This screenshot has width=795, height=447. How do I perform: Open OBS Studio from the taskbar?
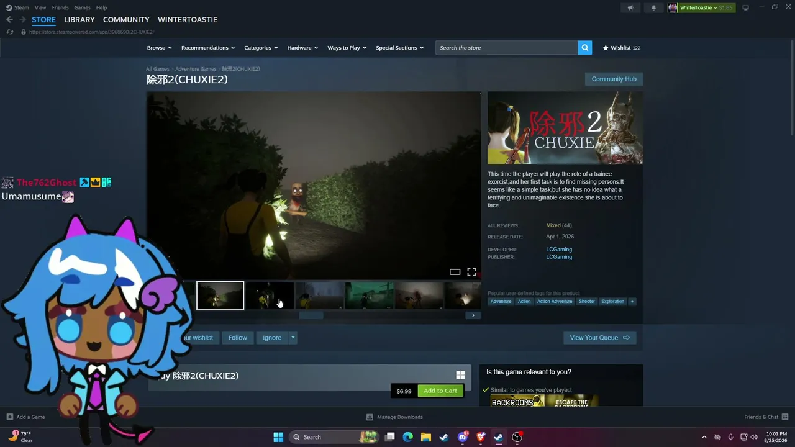click(517, 437)
